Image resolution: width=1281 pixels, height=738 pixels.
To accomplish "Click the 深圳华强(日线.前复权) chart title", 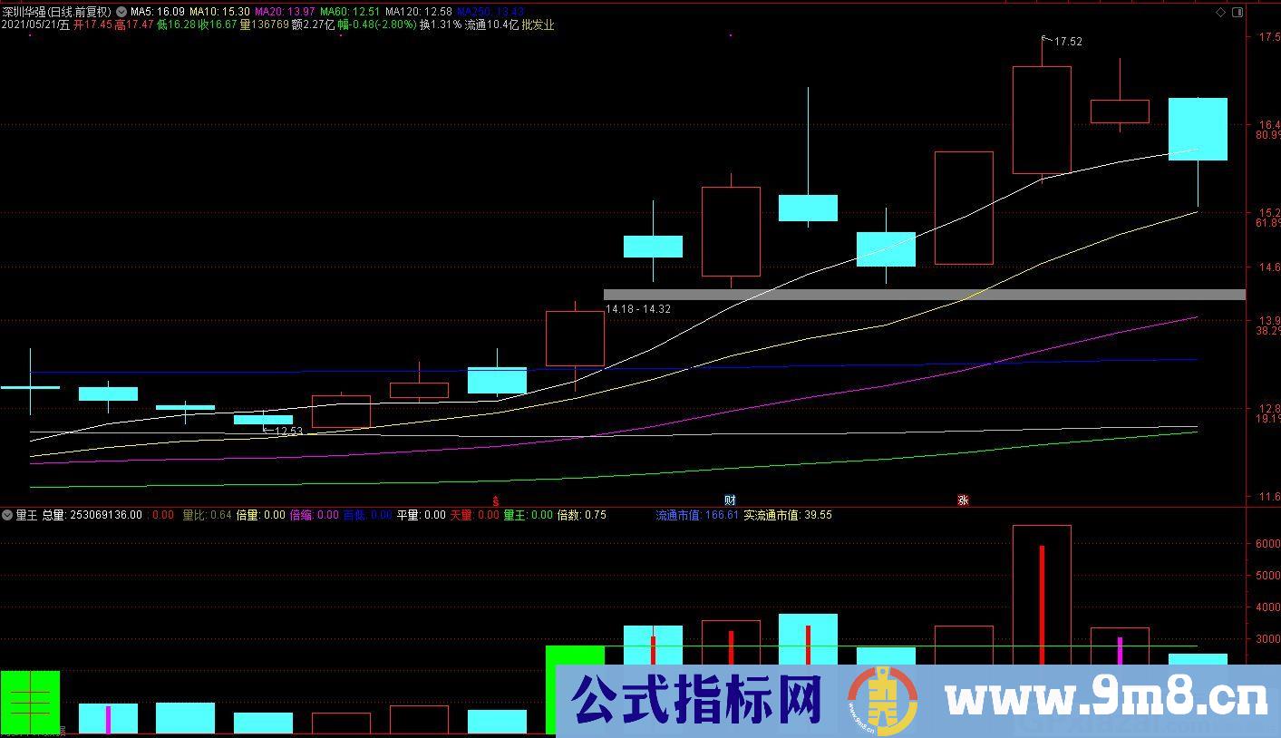I will pos(56,12).
